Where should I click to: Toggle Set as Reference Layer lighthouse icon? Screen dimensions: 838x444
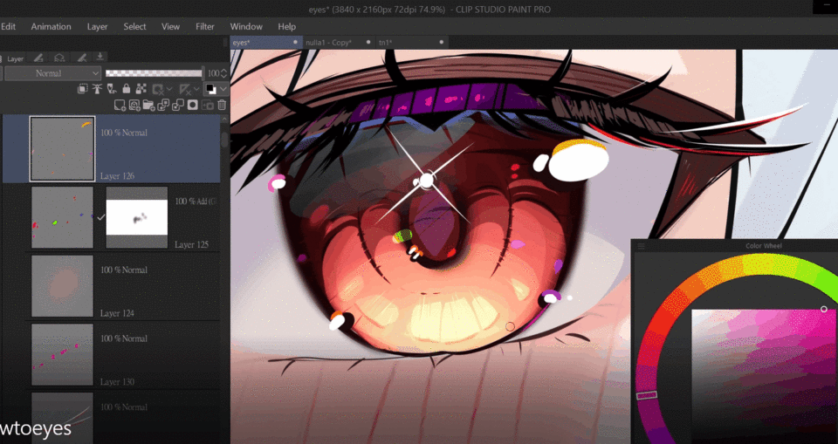tap(97, 89)
